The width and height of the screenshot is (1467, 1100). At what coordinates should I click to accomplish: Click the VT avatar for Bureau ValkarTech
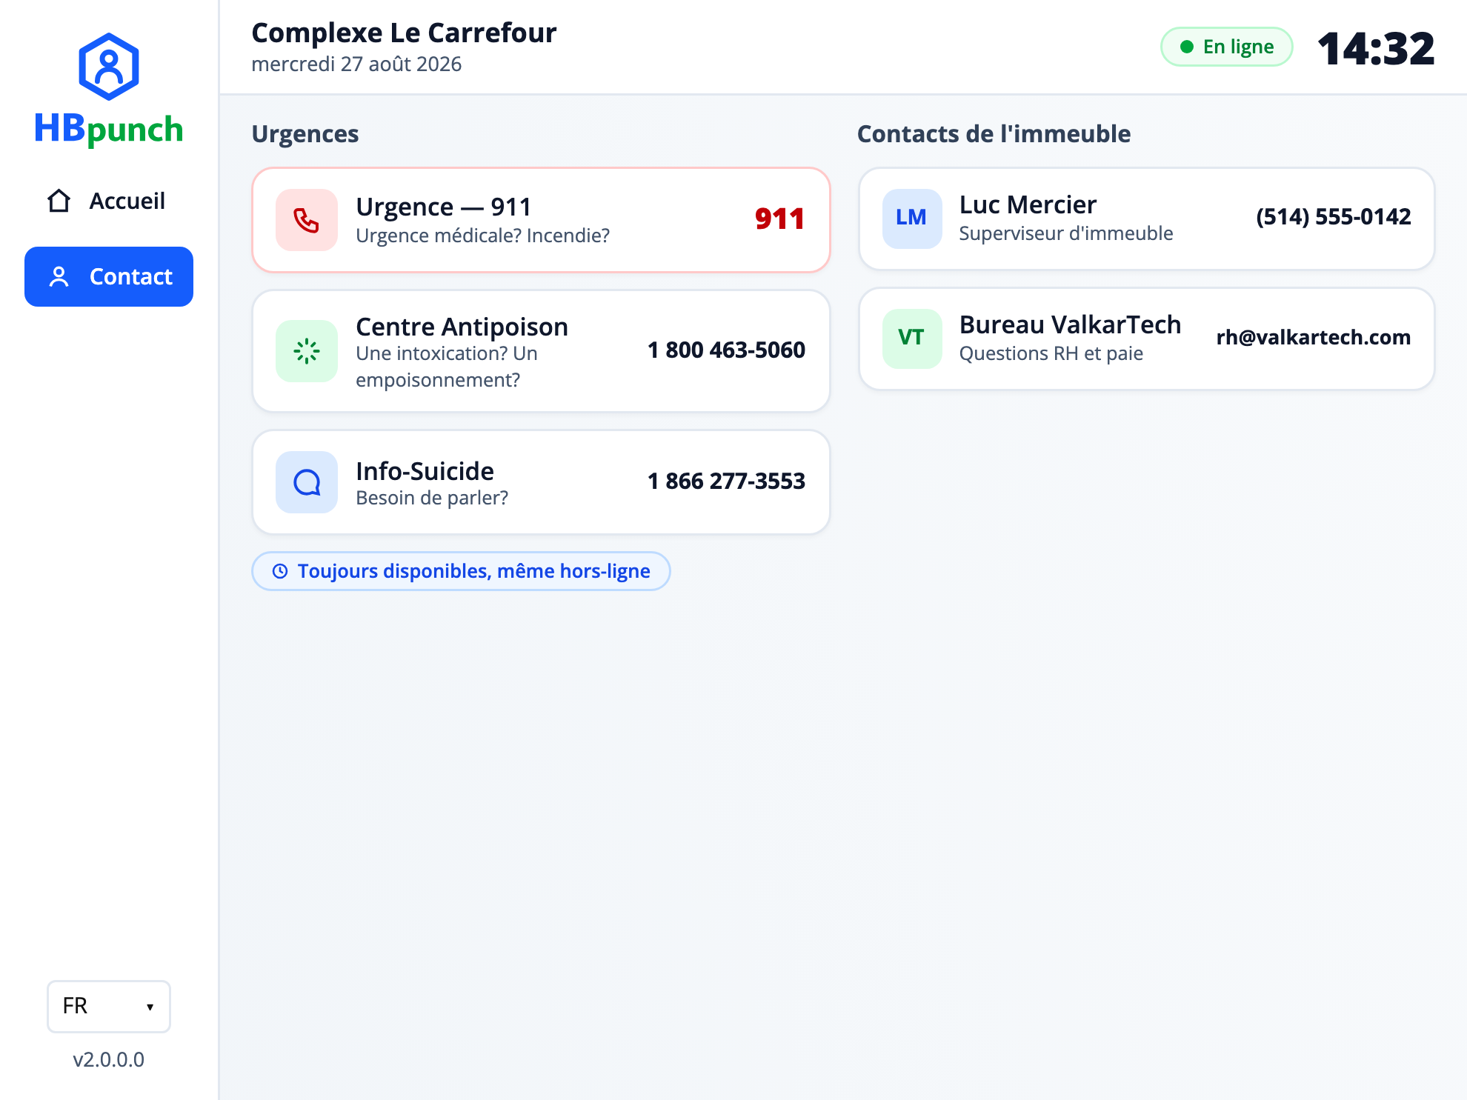(x=912, y=338)
